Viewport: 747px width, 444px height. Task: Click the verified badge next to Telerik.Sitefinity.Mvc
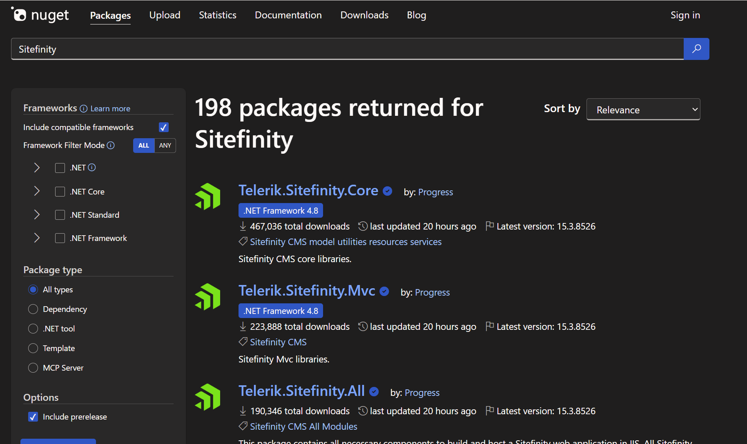pyautogui.click(x=384, y=291)
